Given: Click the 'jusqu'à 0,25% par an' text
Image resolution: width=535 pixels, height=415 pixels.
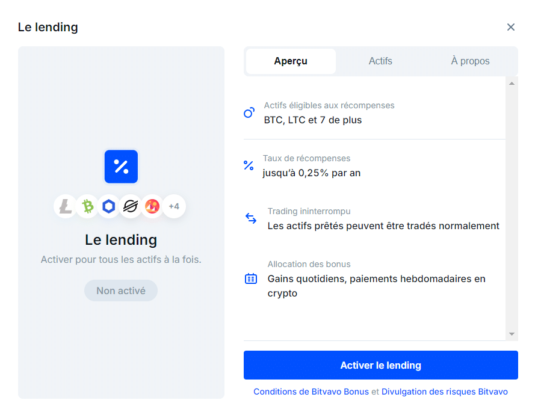Looking at the screenshot, I should (x=311, y=173).
